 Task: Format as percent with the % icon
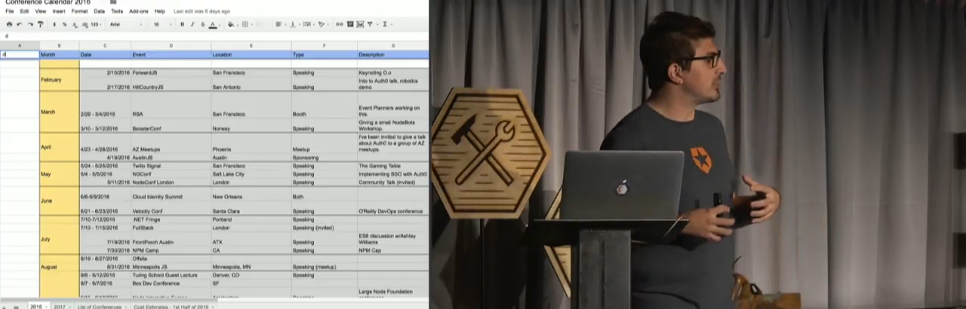64,25
